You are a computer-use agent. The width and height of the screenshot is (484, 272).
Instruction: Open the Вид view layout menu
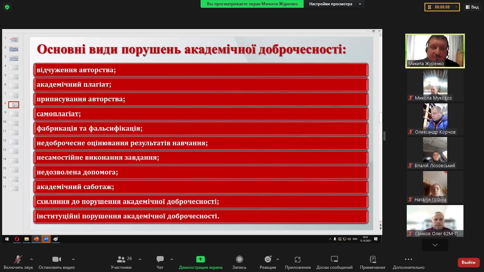pyautogui.click(x=472, y=7)
